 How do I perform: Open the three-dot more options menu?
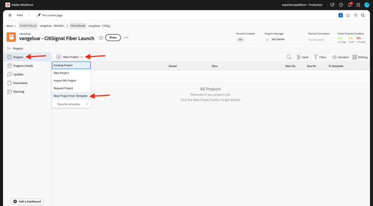[126, 38]
